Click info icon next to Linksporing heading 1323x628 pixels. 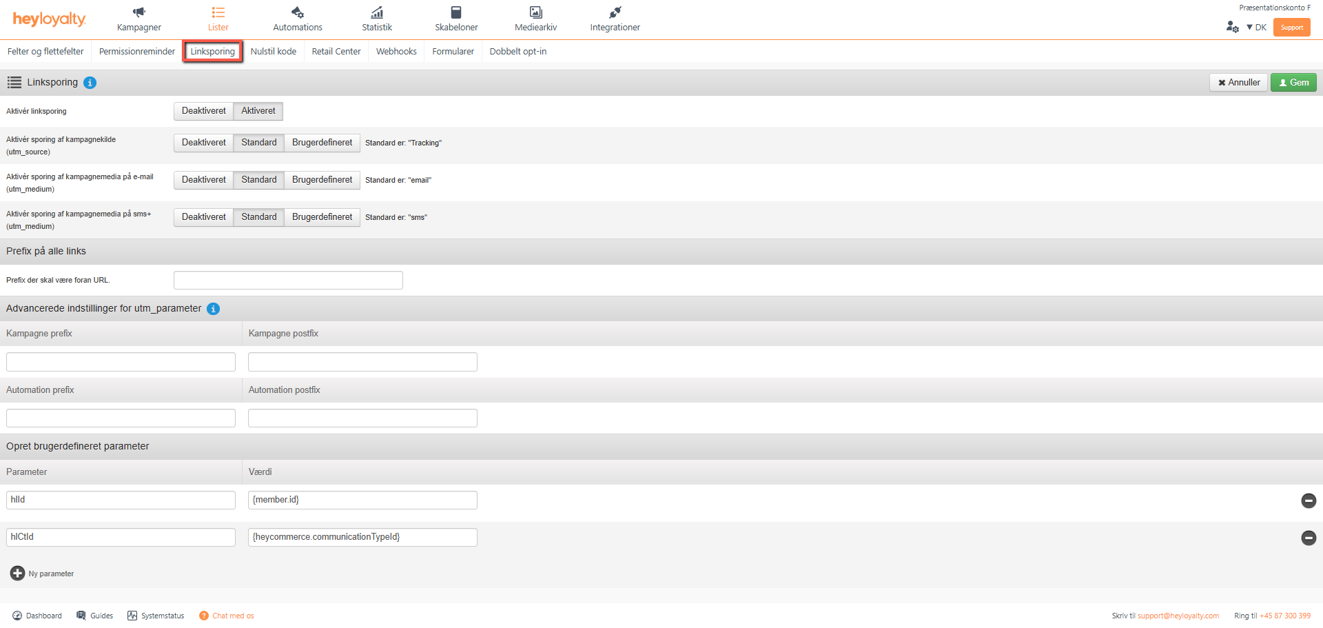[90, 83]
